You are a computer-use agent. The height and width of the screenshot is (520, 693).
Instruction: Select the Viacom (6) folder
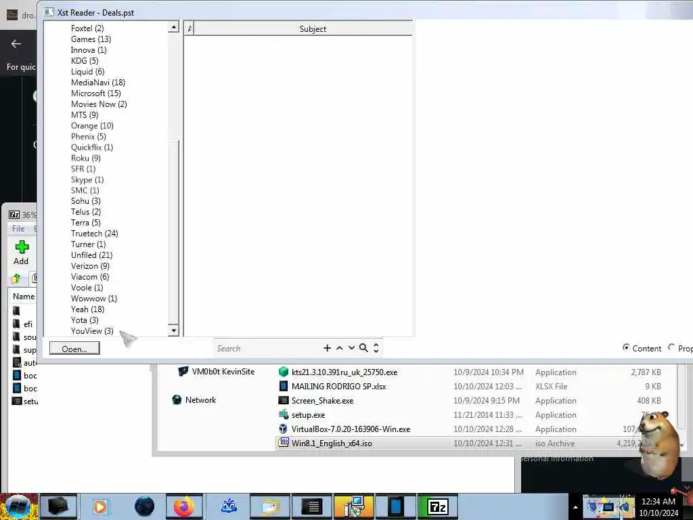coord(90,277)
